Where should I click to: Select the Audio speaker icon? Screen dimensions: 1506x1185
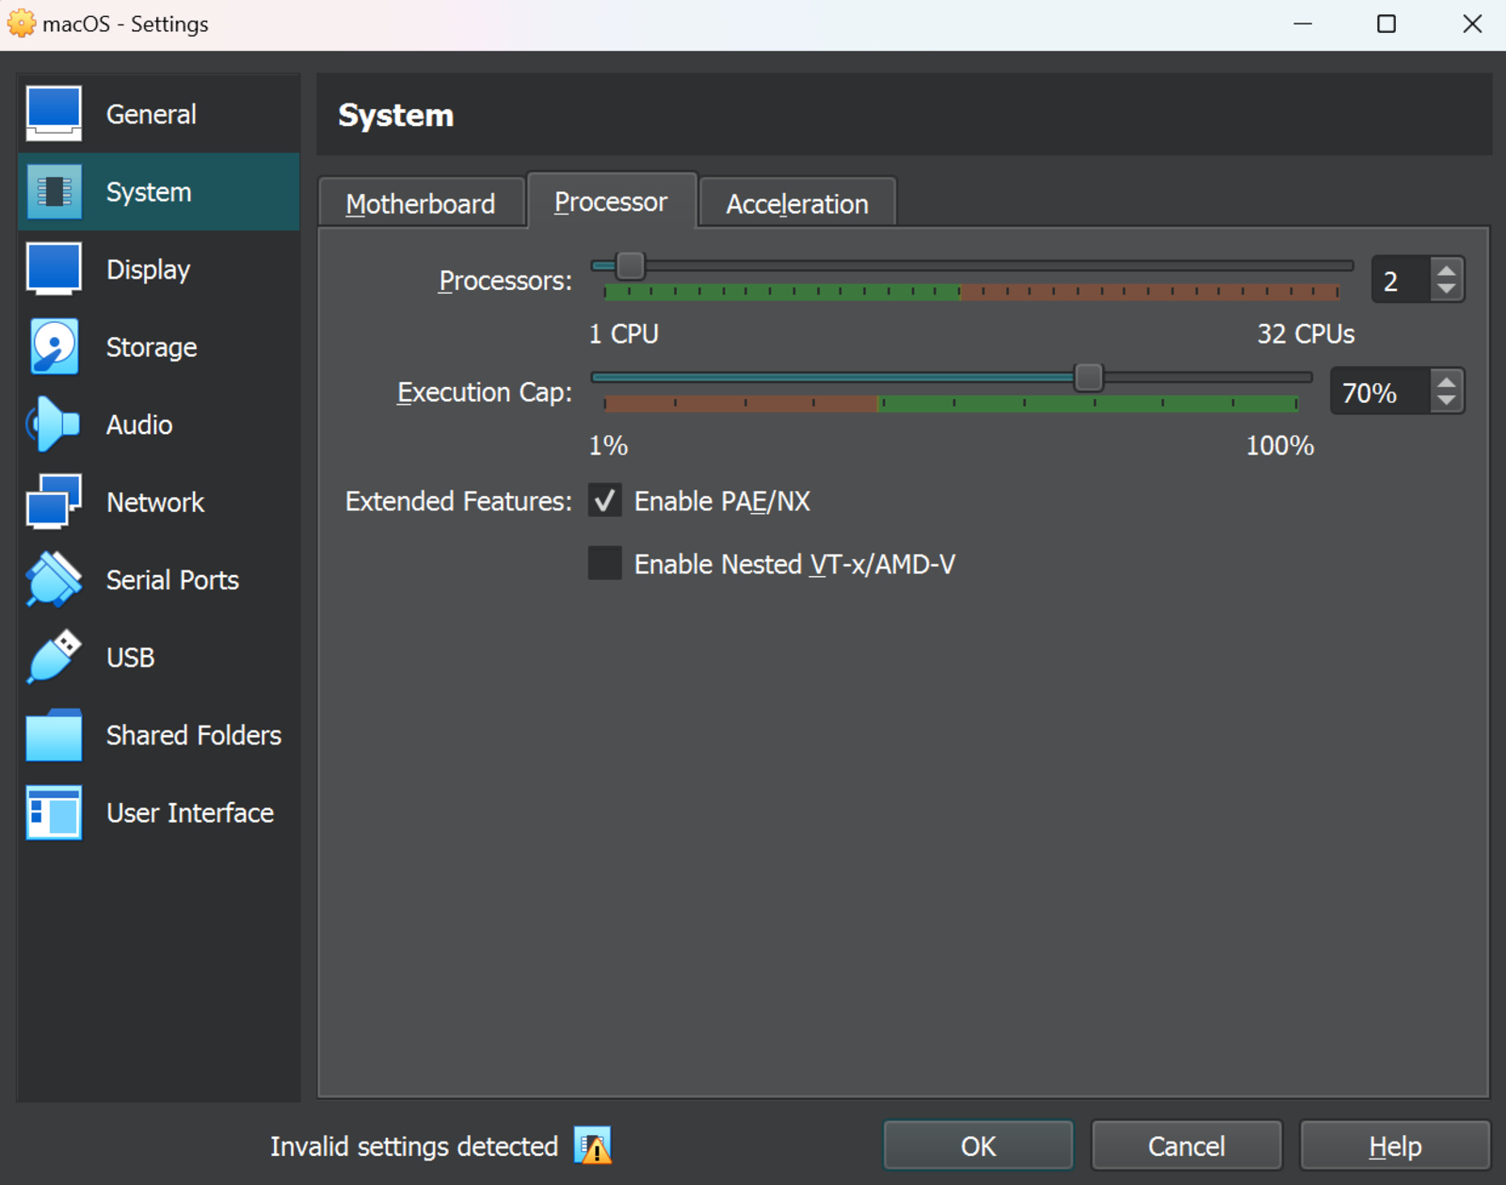click(x=54, y=424)
